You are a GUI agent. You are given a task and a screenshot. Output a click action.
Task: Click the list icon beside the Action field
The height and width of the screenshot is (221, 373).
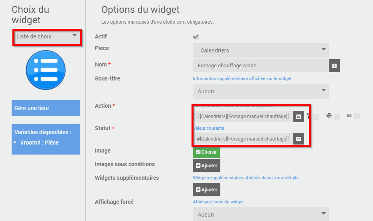click(298, 117)
